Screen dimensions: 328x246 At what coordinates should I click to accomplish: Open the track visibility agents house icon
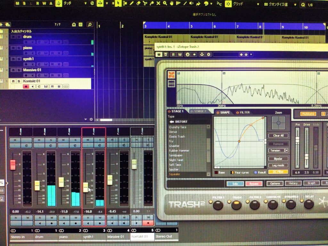coord(74,25)
